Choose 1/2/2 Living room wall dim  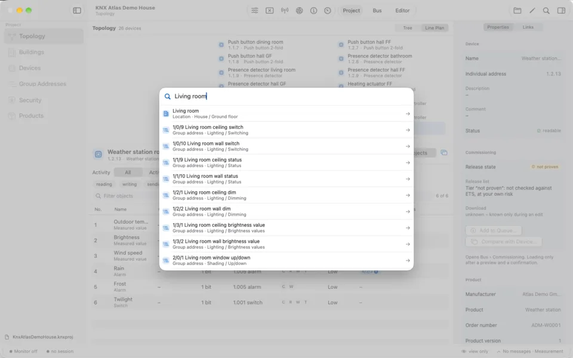point(286,211)
